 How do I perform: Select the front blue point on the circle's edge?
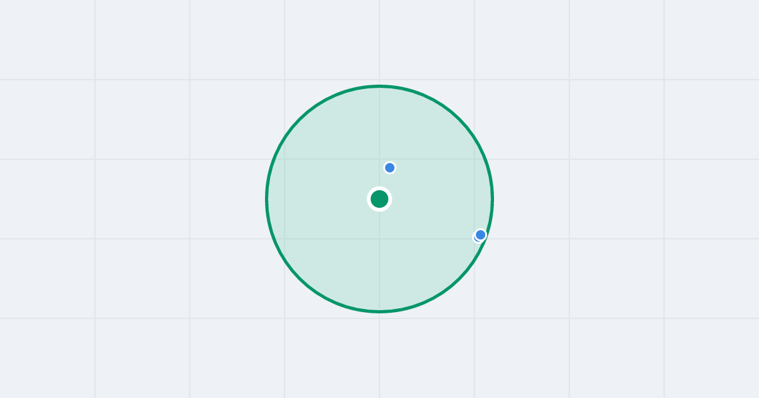pos(481,235)
